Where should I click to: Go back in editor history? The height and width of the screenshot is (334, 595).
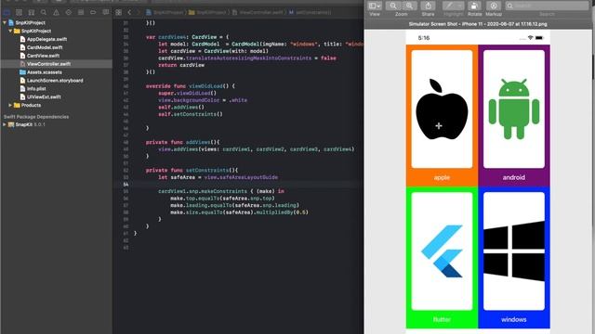pos(129,12)
